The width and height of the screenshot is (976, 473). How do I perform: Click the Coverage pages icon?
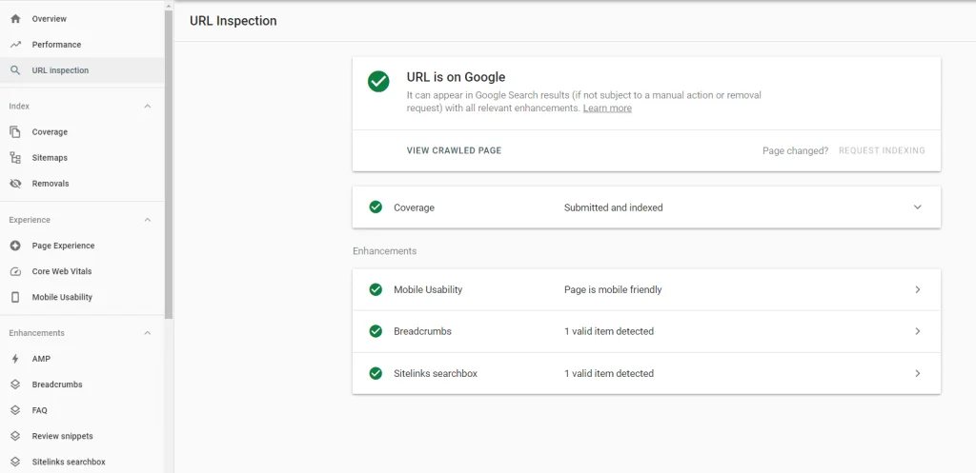coord(15,131)
